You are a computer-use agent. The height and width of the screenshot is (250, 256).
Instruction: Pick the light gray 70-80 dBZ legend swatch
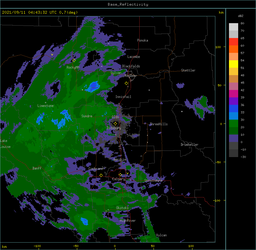pyautogui.click(x=233, y=27)
